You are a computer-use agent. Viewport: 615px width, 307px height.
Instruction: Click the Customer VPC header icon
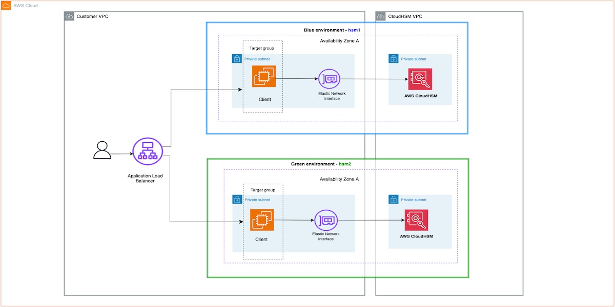68,16
